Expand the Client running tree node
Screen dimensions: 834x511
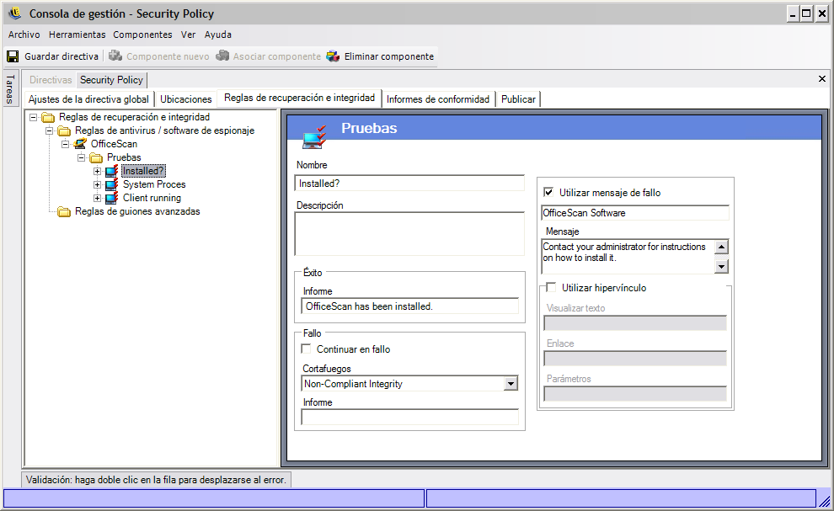pos(98,198)
